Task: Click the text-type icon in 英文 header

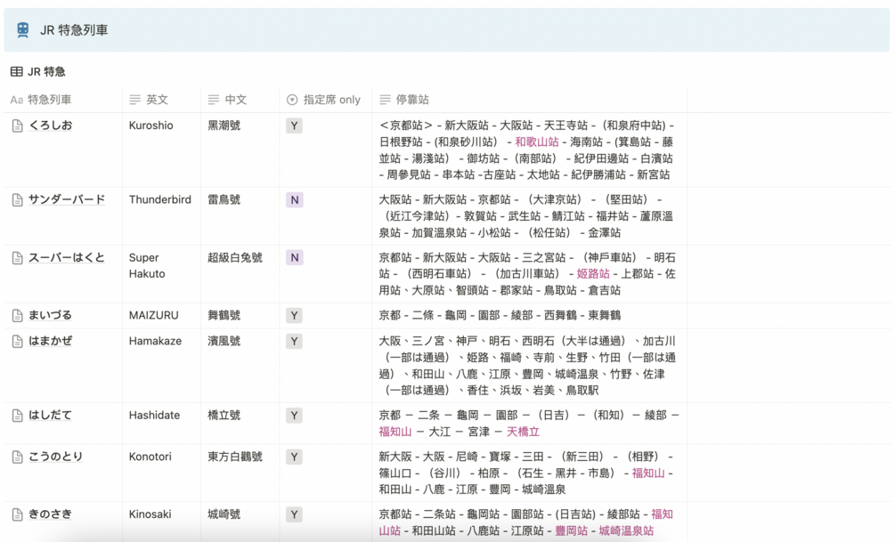Action: [134, 100]
